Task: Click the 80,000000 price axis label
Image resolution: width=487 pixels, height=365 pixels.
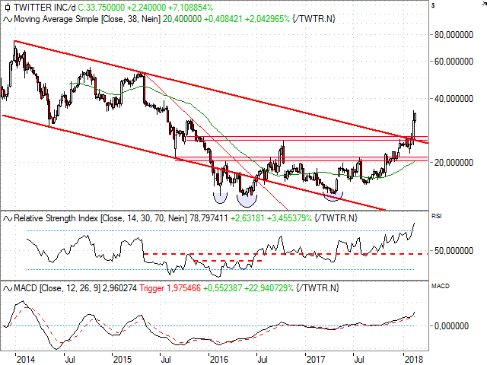Action: click(x=454, y=35)
